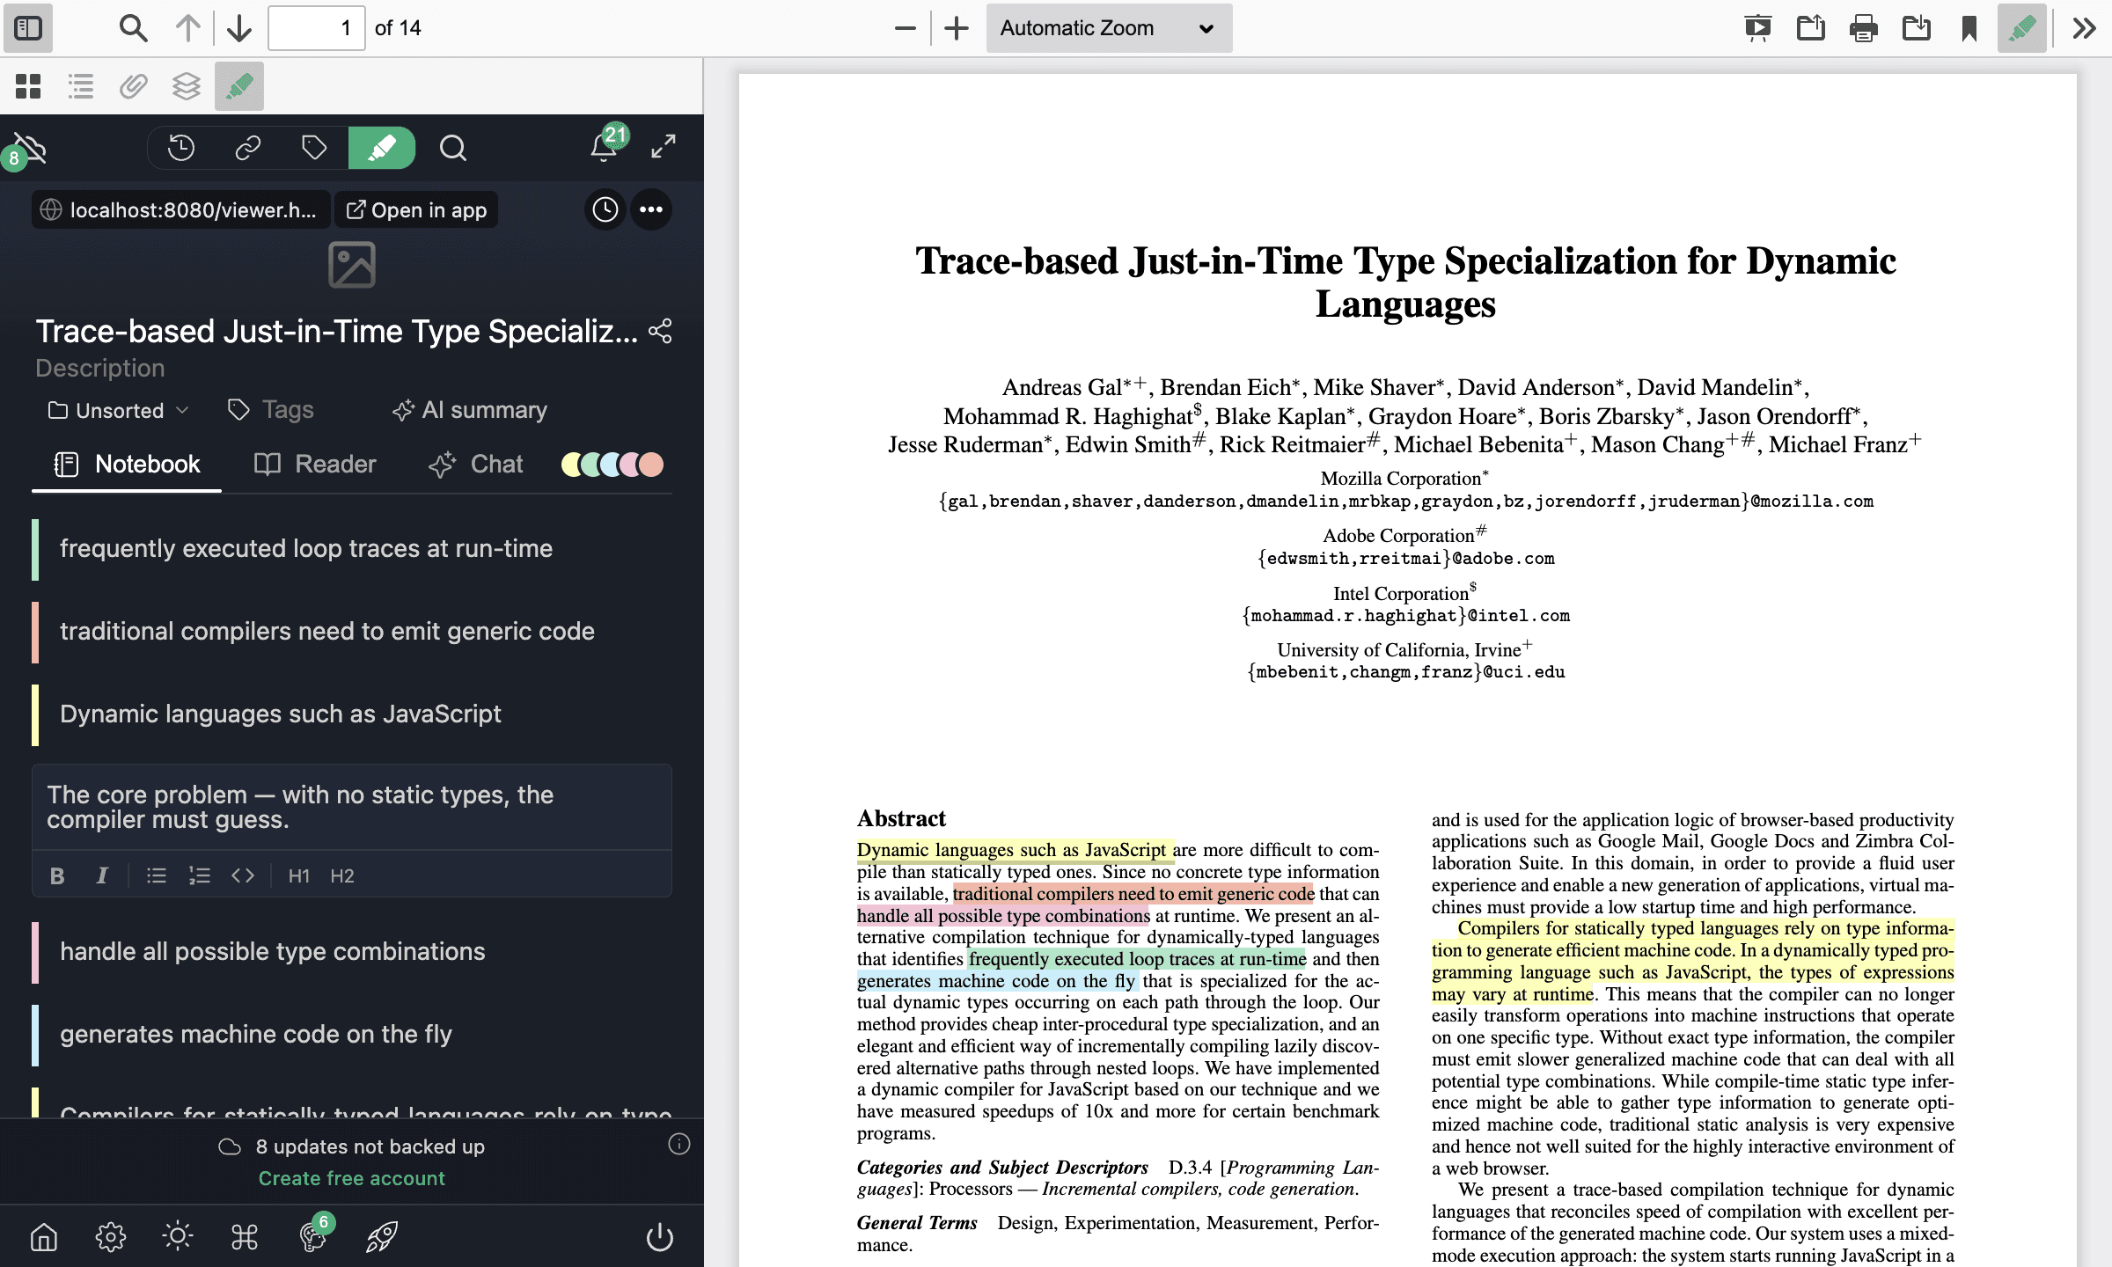Apply italic formatting in note editor
2112x1267 pixels.
click(x=102, y=875)
